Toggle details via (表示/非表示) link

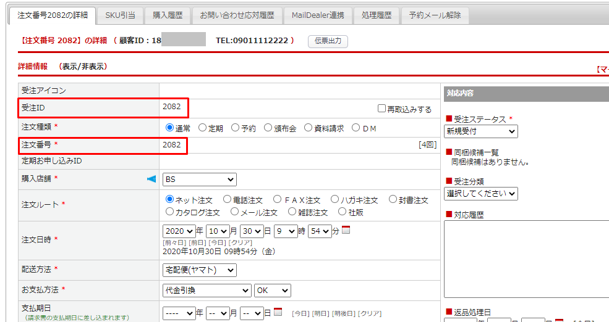pyautogui.click(x=83, y=67)
